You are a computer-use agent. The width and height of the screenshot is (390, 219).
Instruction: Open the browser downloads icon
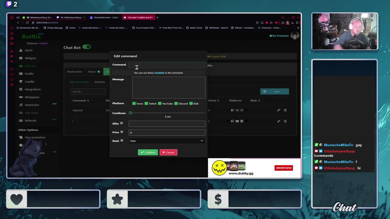(292, 23)
